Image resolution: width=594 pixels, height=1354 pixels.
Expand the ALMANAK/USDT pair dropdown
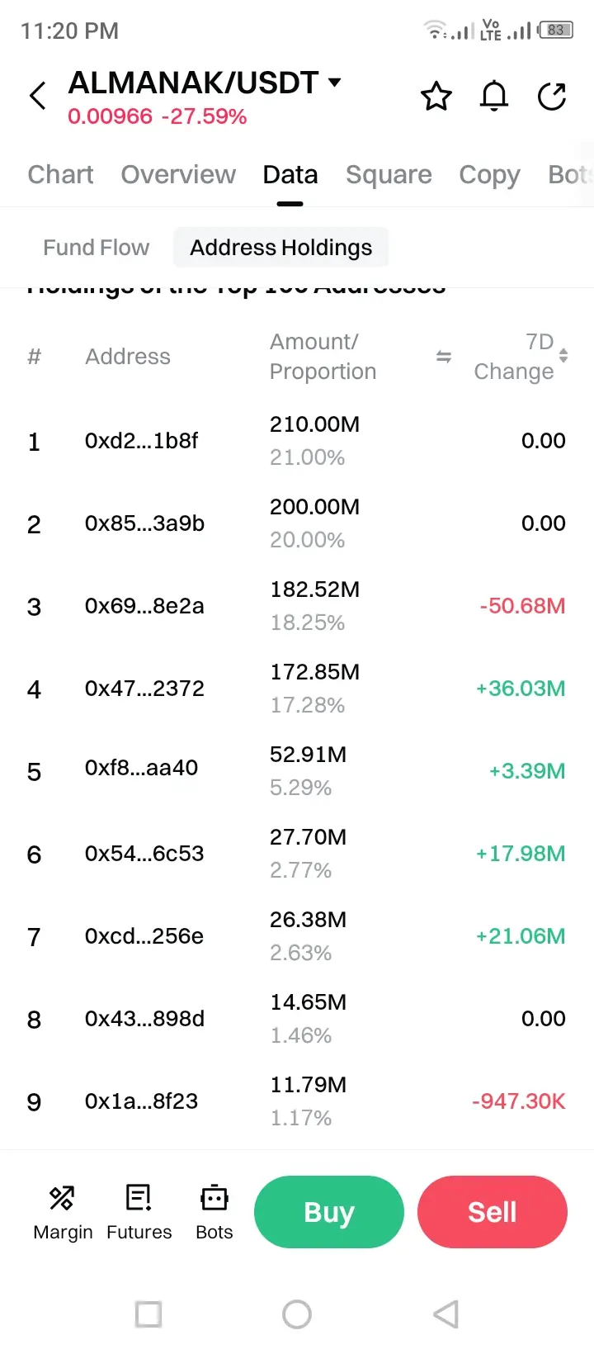[334, 82]
